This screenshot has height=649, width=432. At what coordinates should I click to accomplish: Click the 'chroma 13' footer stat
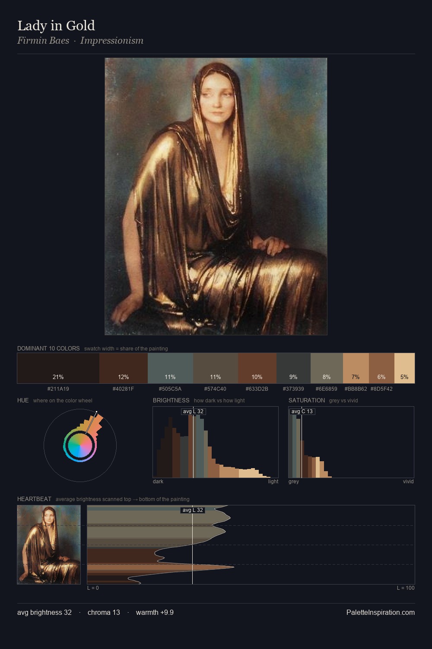(x=104, y=612)
